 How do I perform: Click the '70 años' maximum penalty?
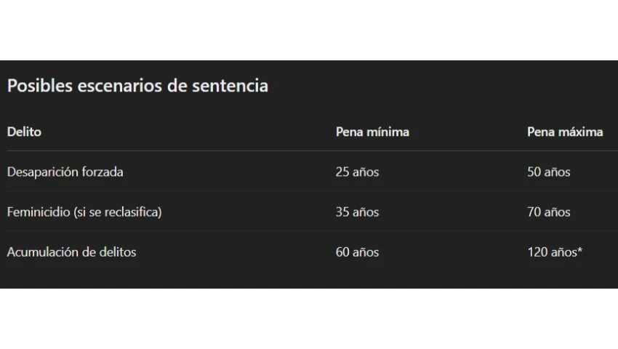[x=548, y=212]
